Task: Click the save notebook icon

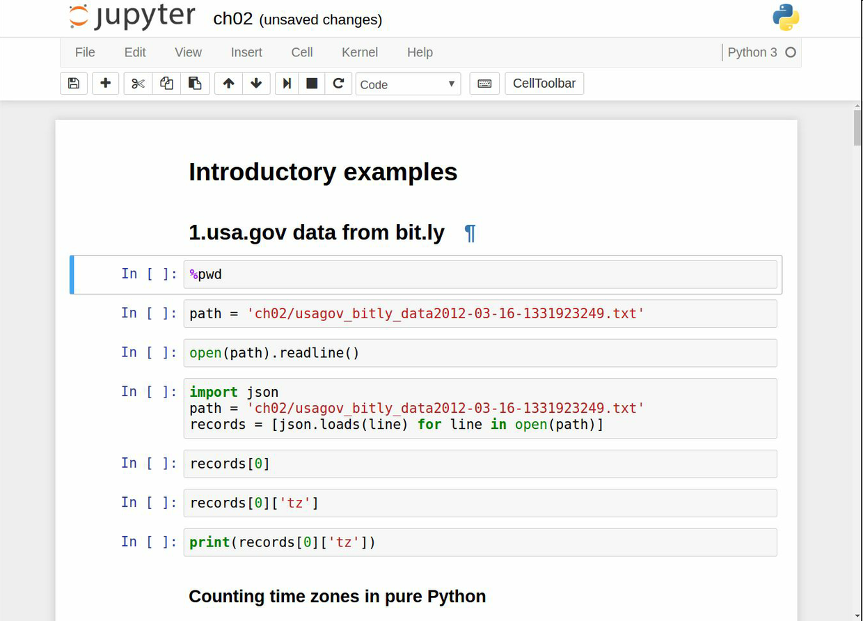Action: tap(74, 84)
